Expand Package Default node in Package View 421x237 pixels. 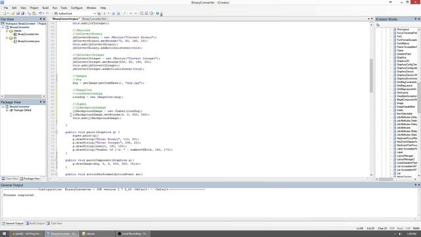tap(7, 110)
